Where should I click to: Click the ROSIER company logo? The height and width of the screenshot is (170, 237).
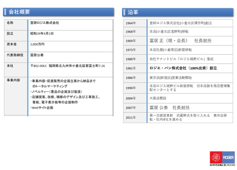[x=222, y=159]
